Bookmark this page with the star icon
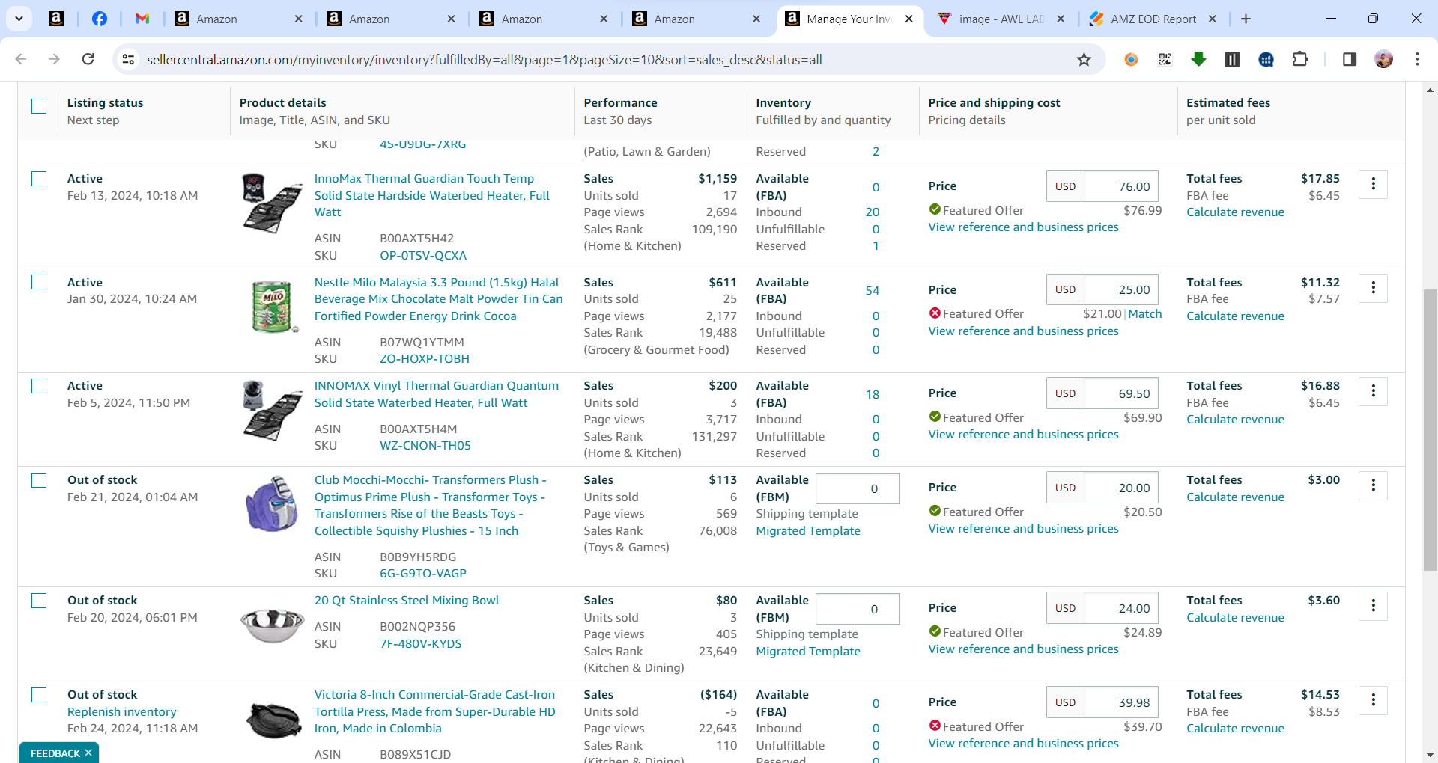Image resolution: width=1438 pixels, height=763 pixels. 1084,59
